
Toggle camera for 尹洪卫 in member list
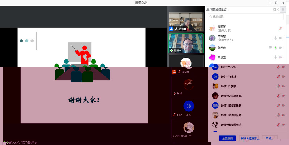click(x=281, y=57)
